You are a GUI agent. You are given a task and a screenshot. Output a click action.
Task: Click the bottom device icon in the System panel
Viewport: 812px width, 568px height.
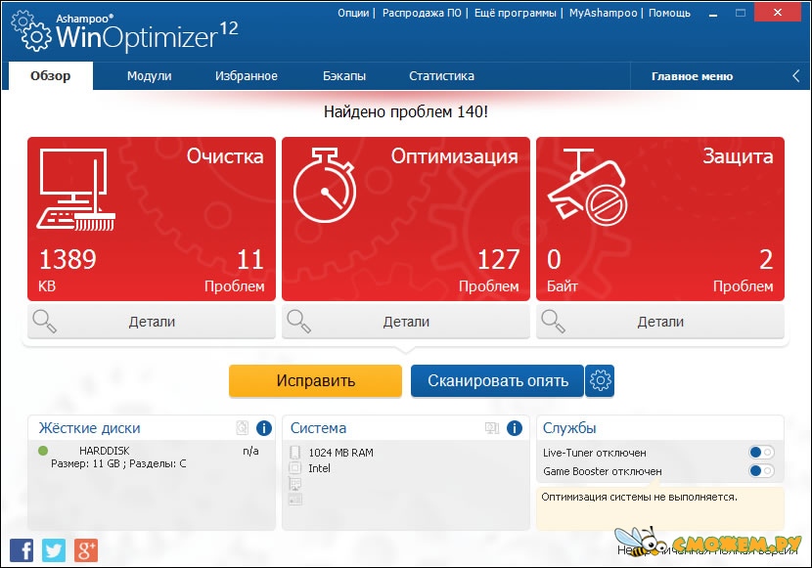[x=295, y=500]
